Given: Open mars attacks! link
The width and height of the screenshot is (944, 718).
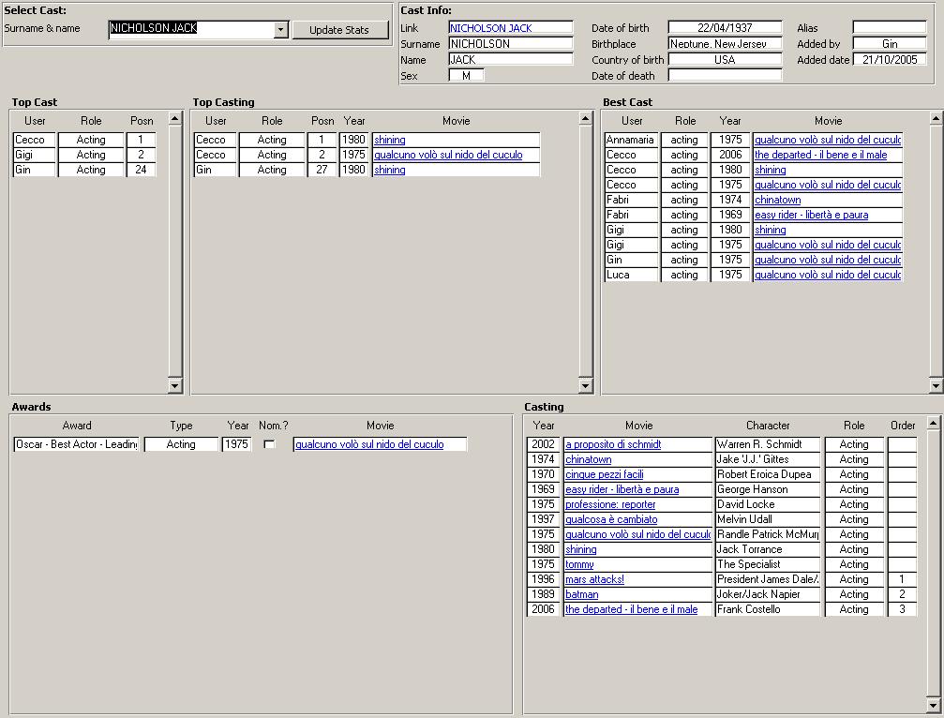Looking at the screenshot, I should pos(594,579).
